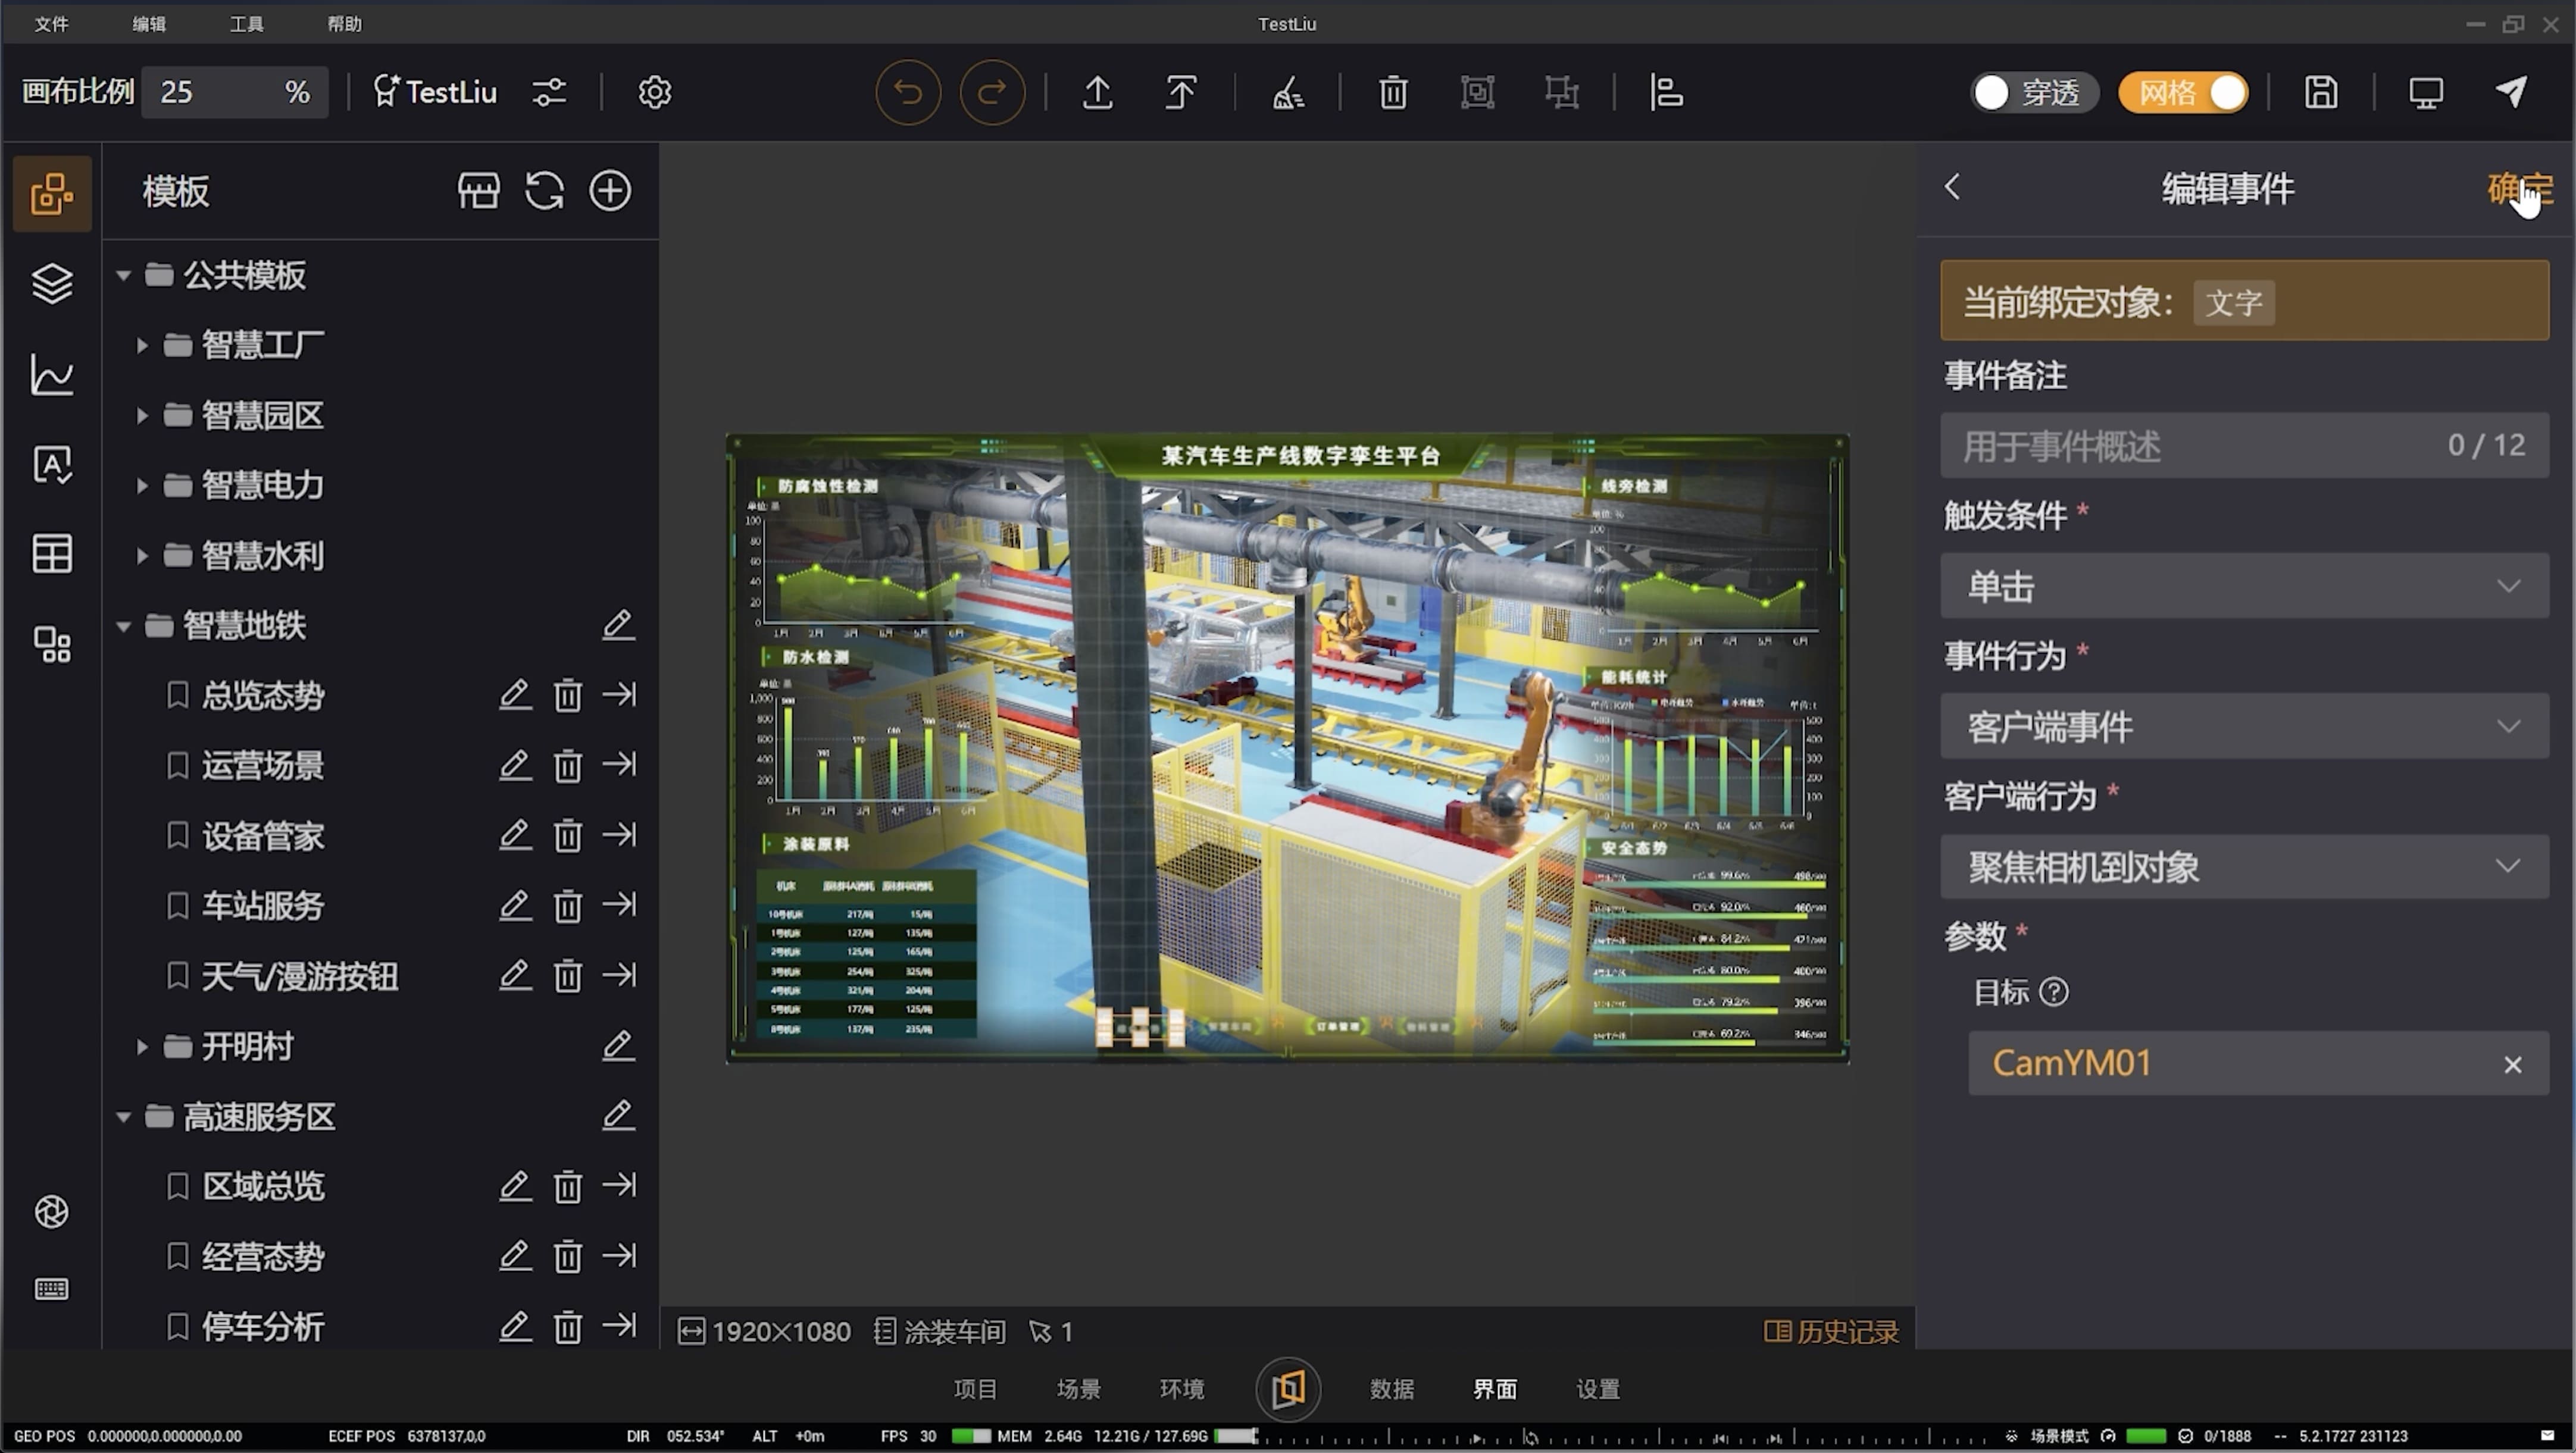Open the 文件 menu
The width and height of the screenshot is (2576, 1453).
pyautogui.click(x=51, y=23)
